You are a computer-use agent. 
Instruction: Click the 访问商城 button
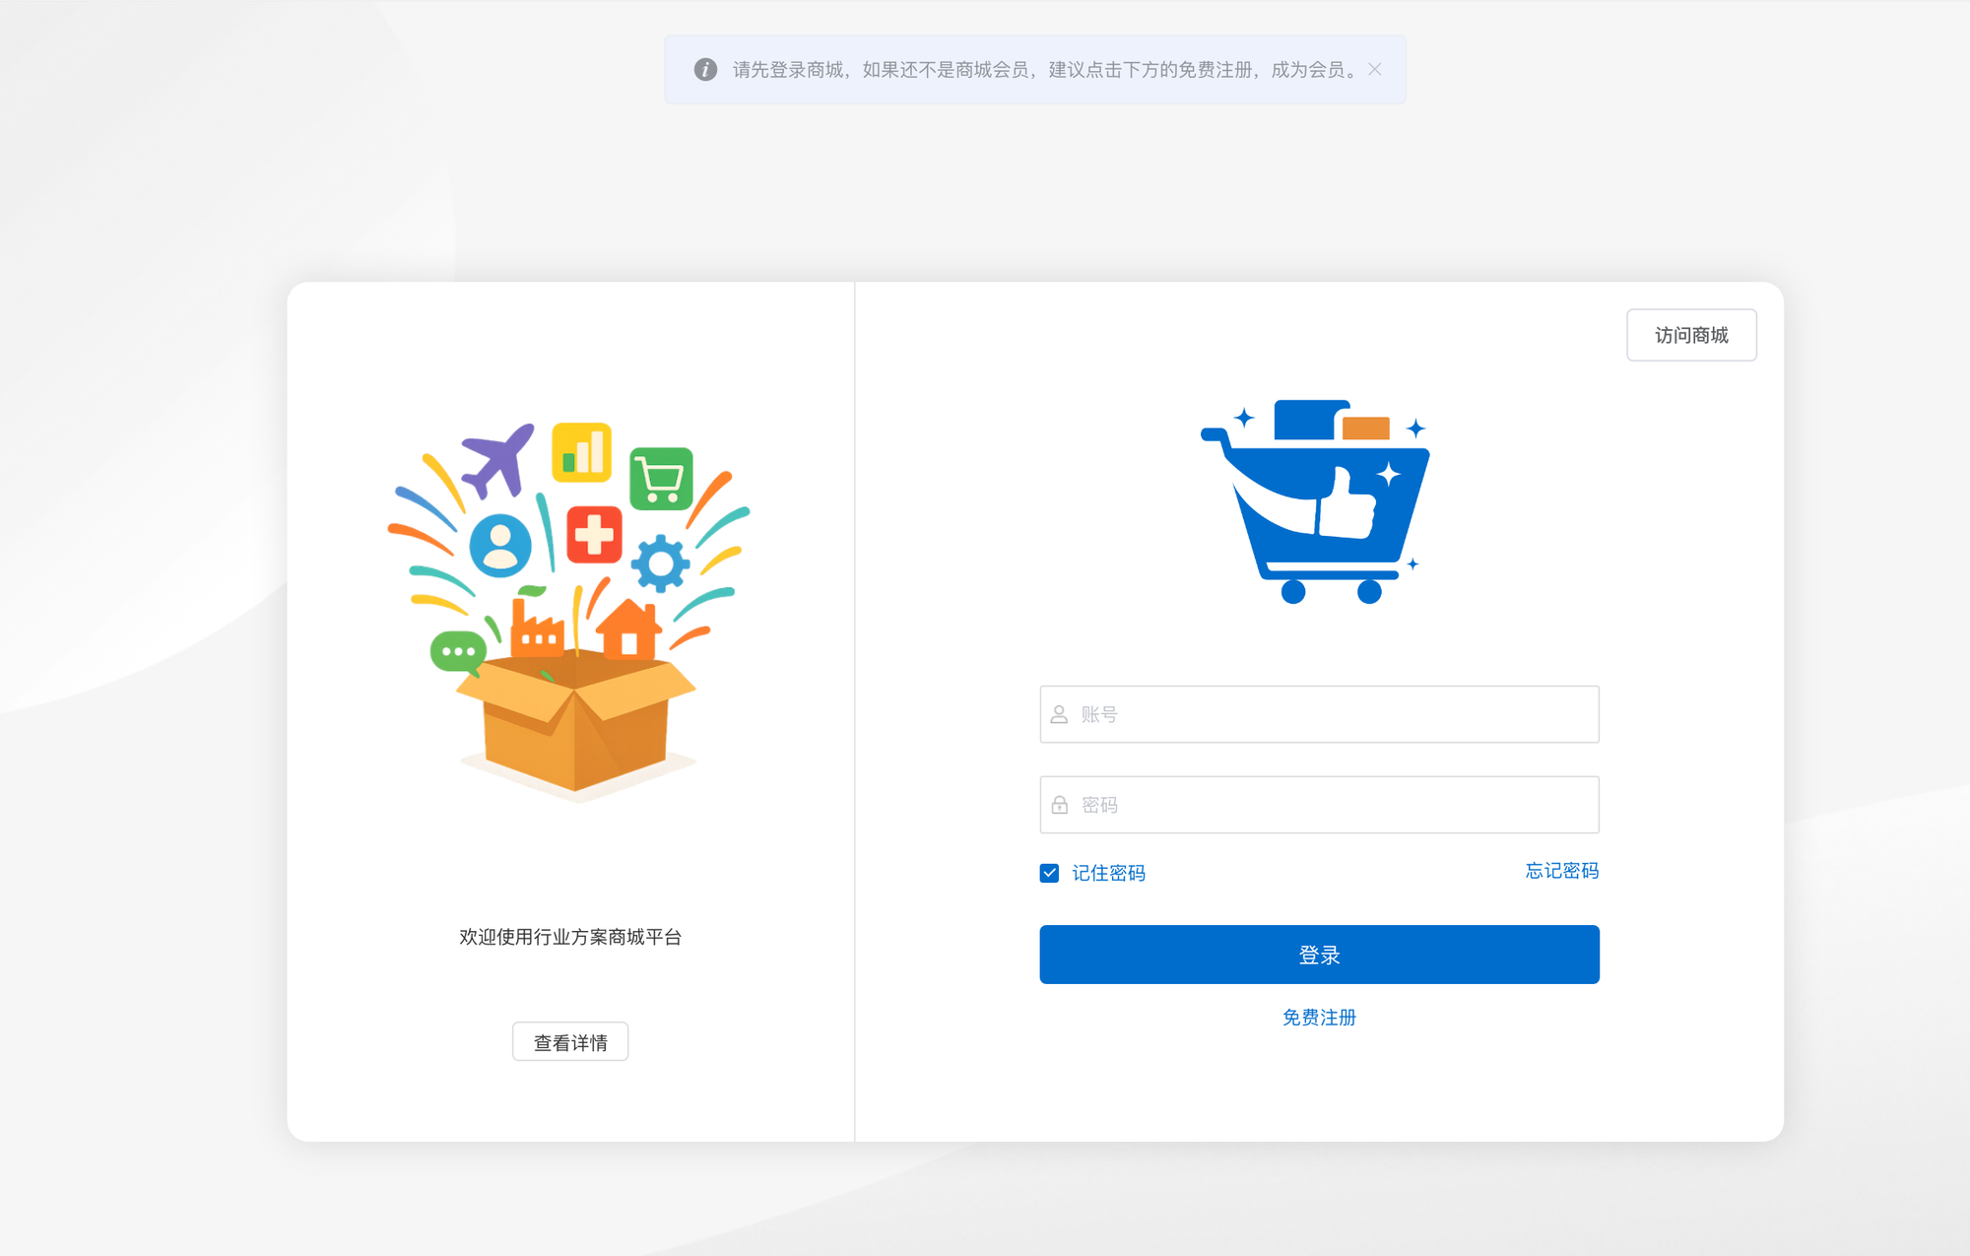pos(1691,335)
